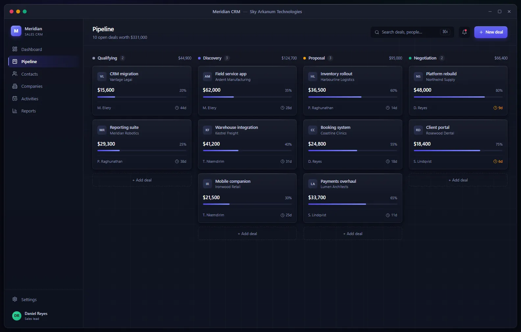Screen dimensions: 521x332
Task: Click the DR user avatar
Action: [17, 316]
